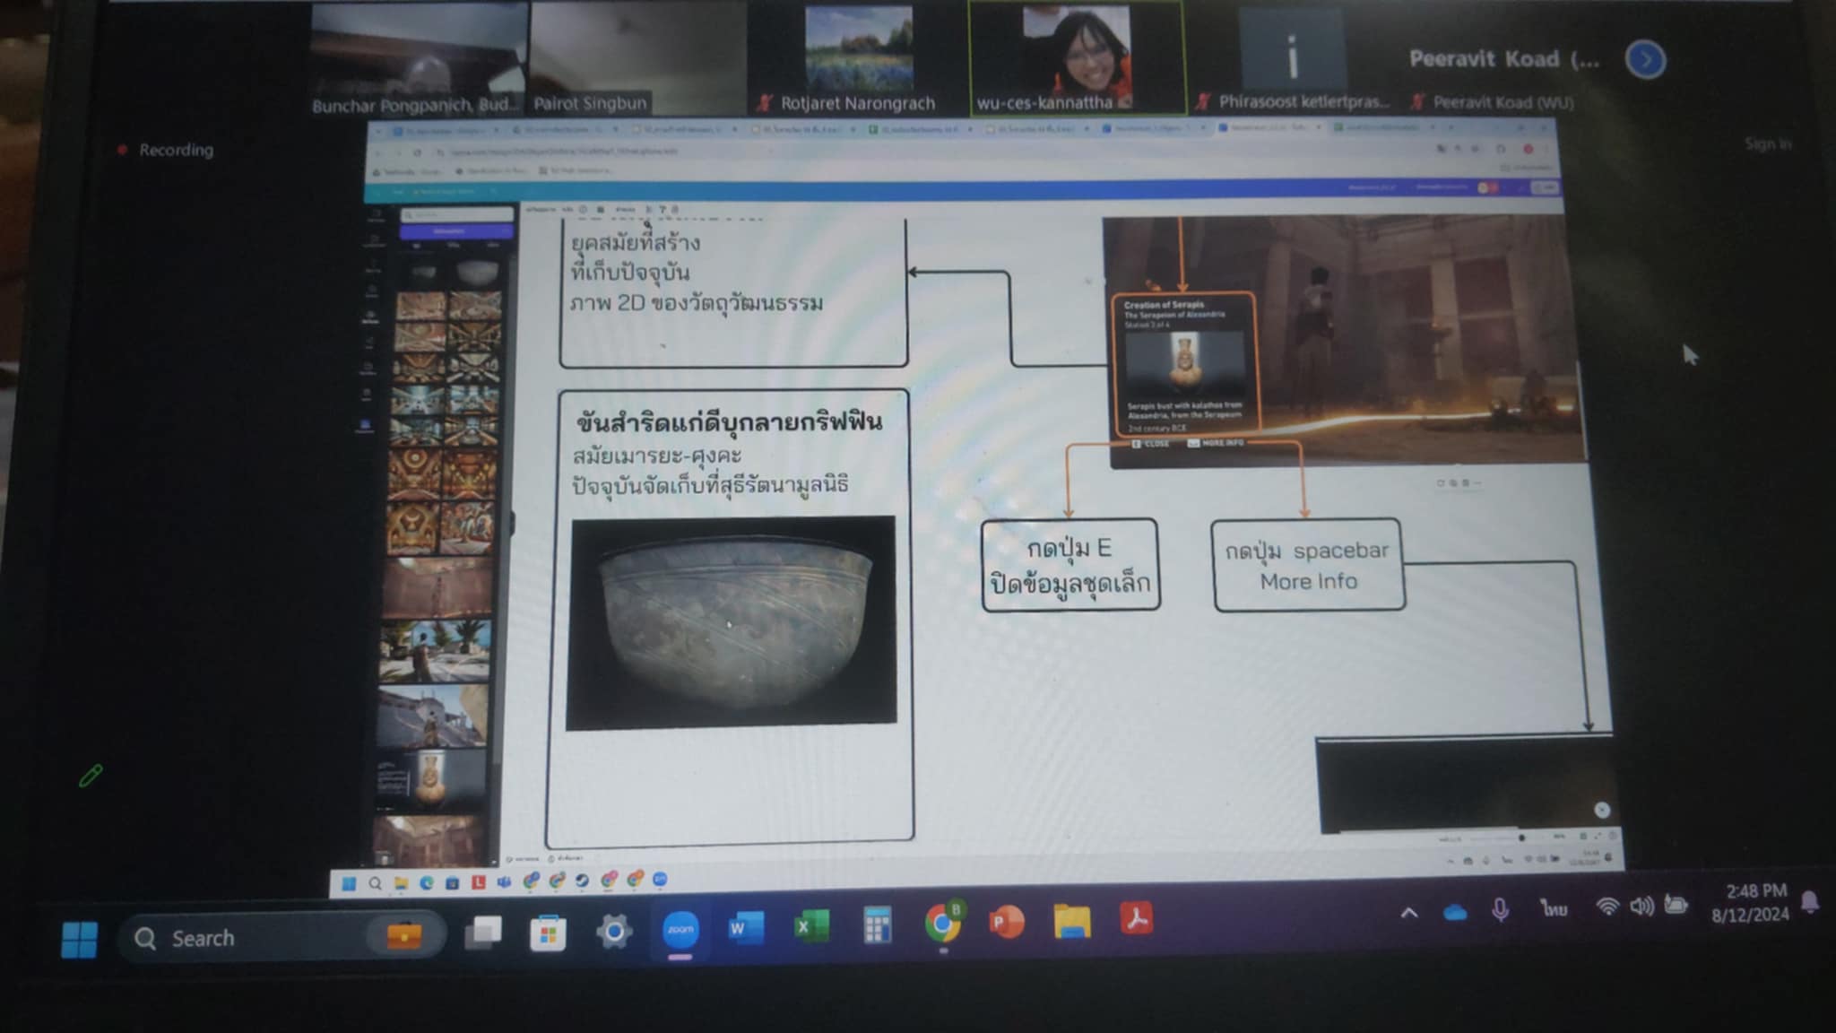The width and height of the screenshot is (1836, 1033).
Task: Expand the hidden system tray icons chevron
Action: 1409,914
